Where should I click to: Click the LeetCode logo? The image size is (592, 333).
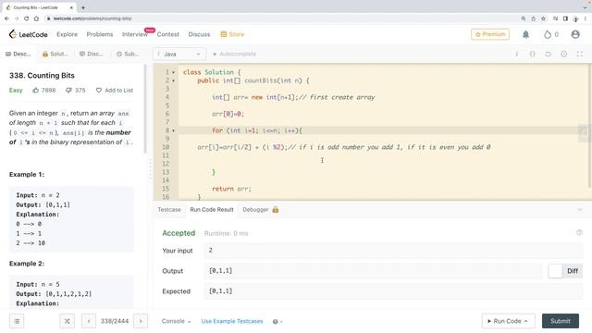tap(29, 34)
